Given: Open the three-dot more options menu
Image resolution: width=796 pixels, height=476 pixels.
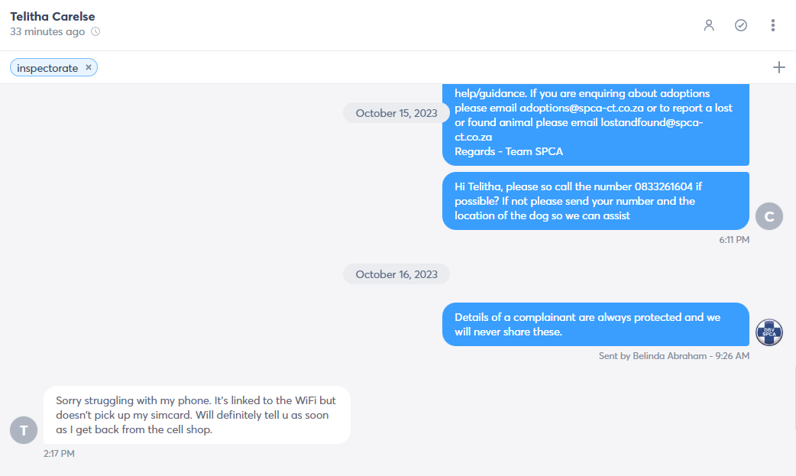Looking at the screenshot, I should click(772, 25).
